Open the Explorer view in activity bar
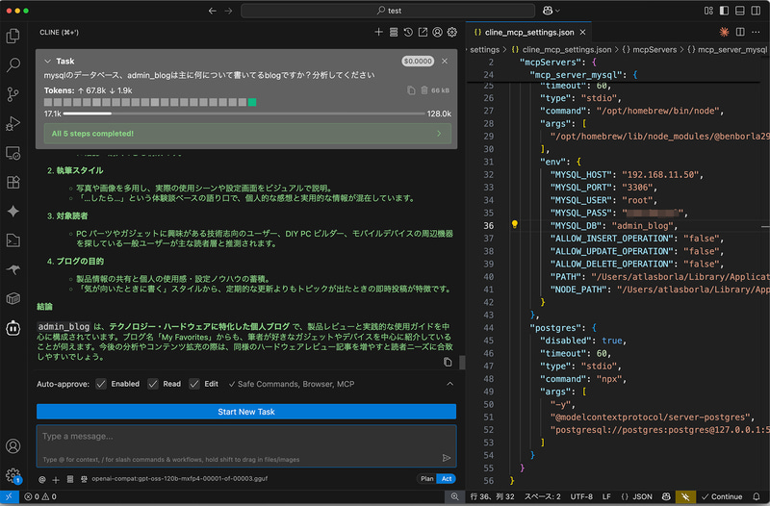The height and width of the screenshot is (506, 770). click(13, 36)
